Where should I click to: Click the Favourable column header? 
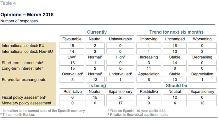[x=72, y=39]
